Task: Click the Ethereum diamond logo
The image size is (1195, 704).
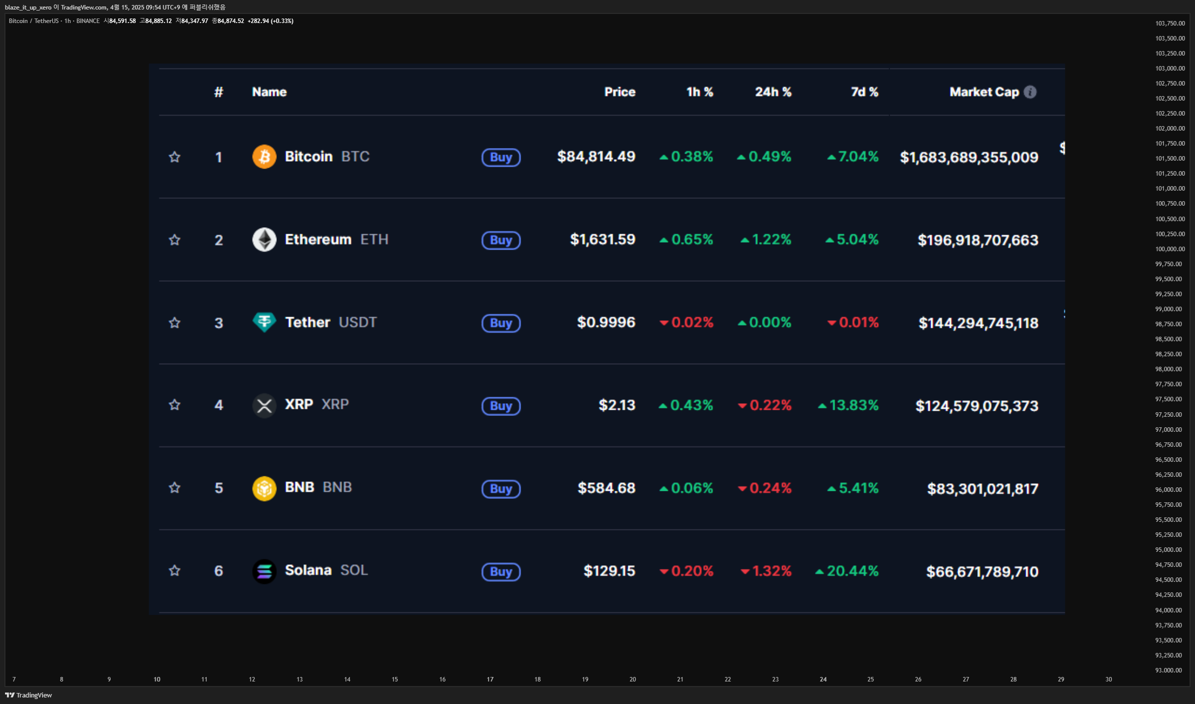Action: 264,240
